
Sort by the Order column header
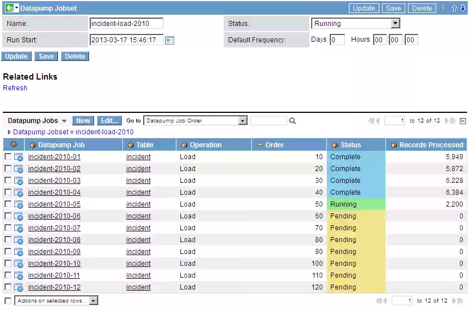pyautogui.click(x=274, y=145)
